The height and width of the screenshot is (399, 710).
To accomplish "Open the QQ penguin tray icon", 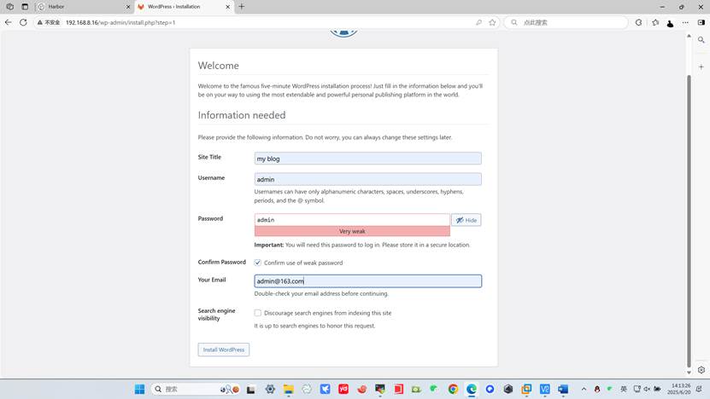I will click(597, 389).
